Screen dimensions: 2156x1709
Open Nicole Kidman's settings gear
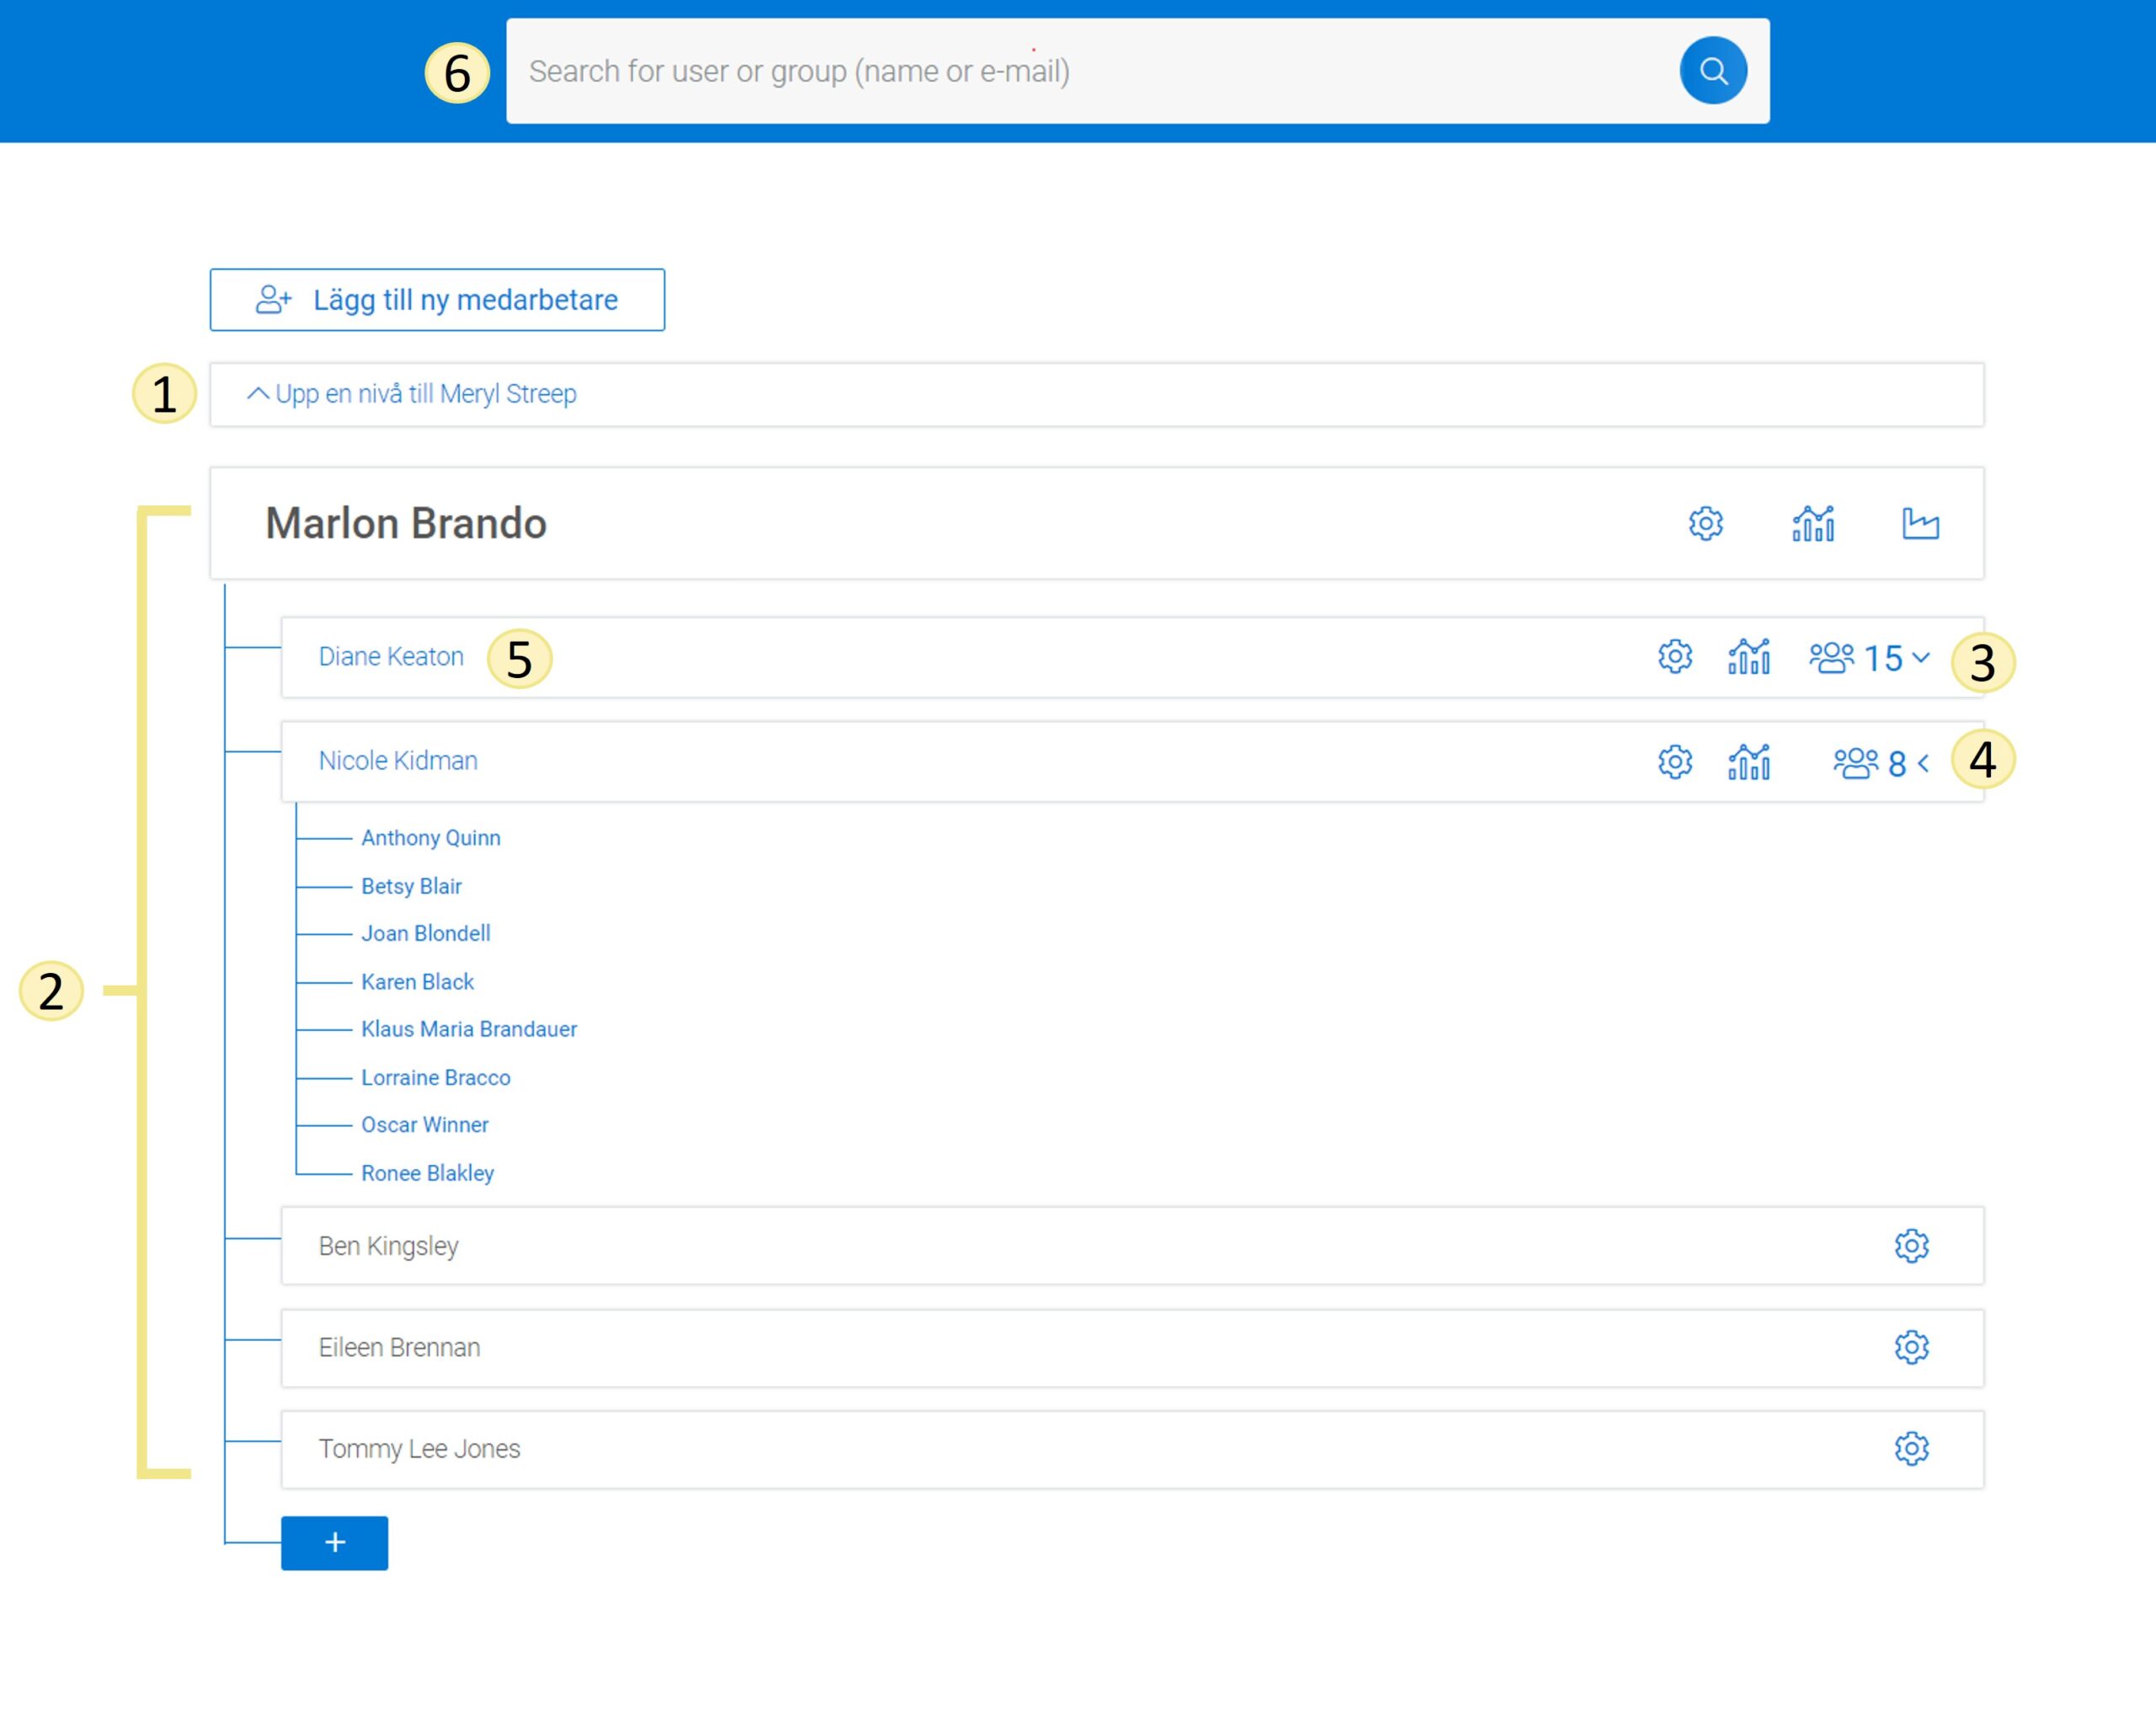[1674, 761]
